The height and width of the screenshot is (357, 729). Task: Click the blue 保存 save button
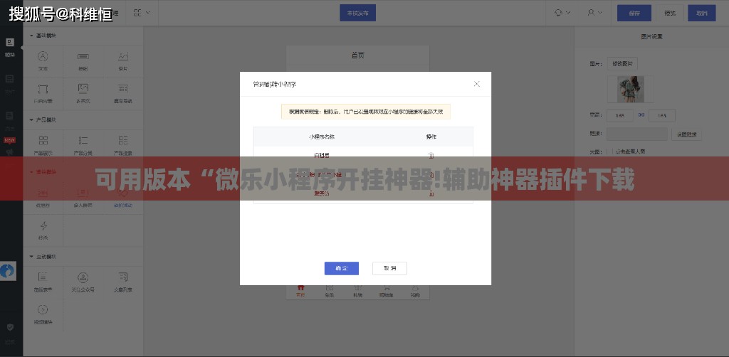(634, 13)
